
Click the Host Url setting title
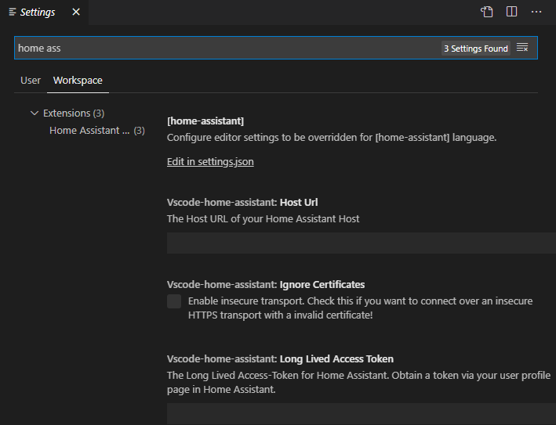[242, 203]
